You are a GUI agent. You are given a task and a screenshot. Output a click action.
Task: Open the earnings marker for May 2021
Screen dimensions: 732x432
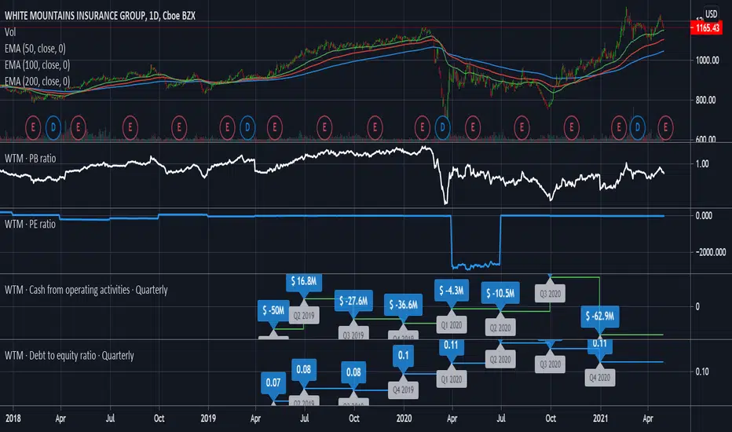[x=665, y=127]
